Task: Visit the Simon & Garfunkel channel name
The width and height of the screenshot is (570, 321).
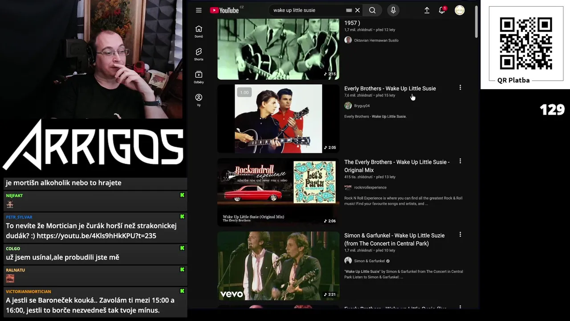Action: (369, 261)
